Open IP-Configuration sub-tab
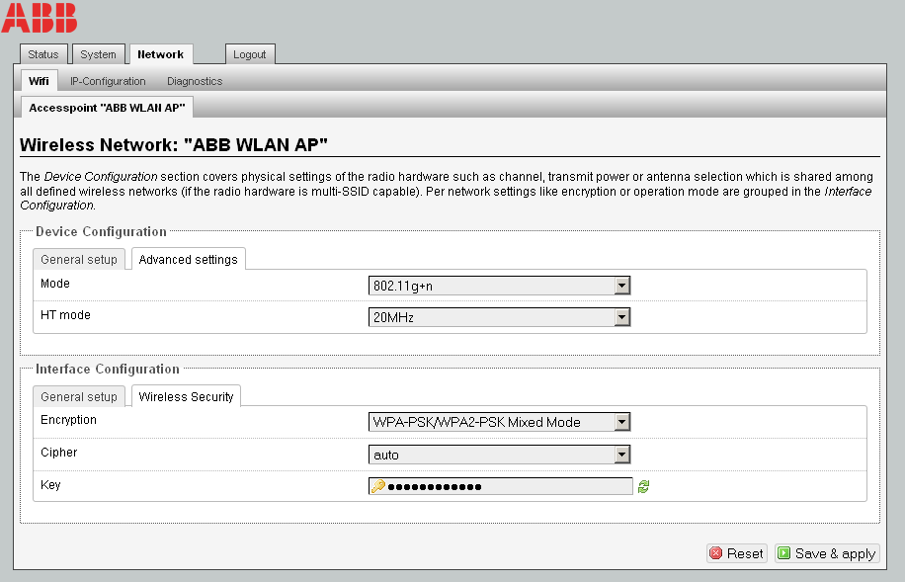The width and height of the screenshot is (905, 582). [x=108, y=81]
